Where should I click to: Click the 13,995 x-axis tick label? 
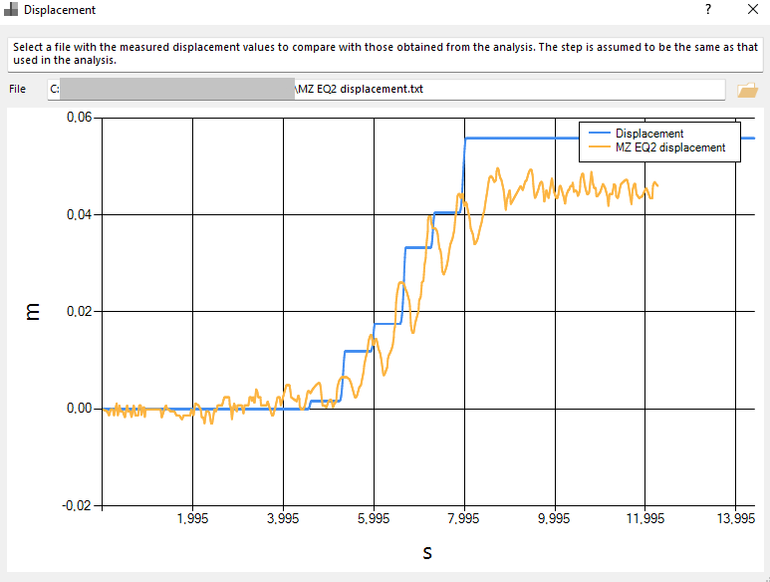coord(735,518)
